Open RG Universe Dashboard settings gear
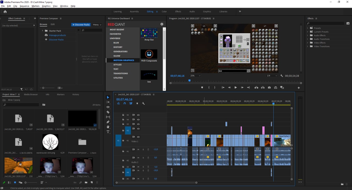The width and height of the screenshot is (352, 190). [162, 24]
